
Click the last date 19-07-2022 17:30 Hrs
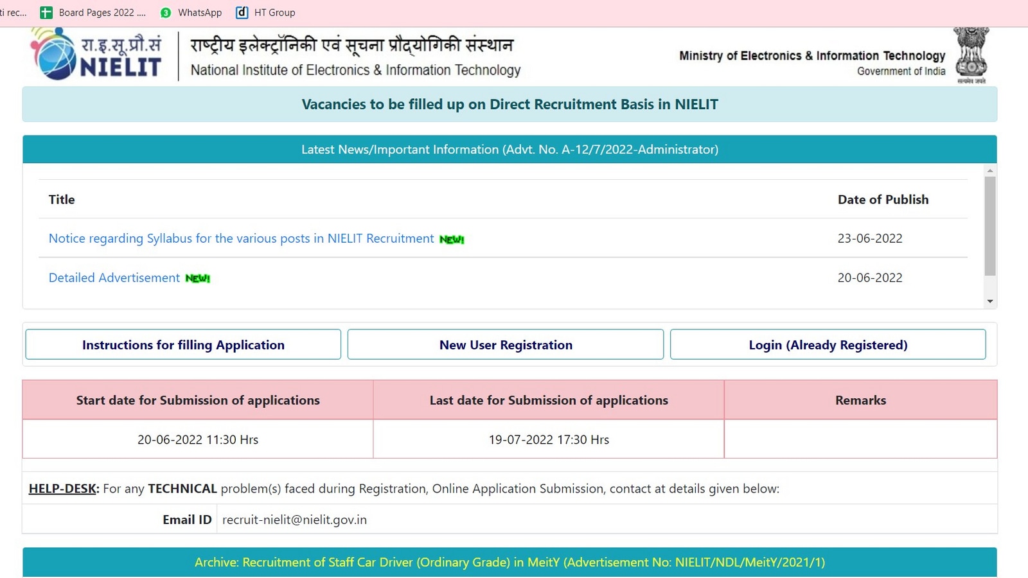coord(549,439)
